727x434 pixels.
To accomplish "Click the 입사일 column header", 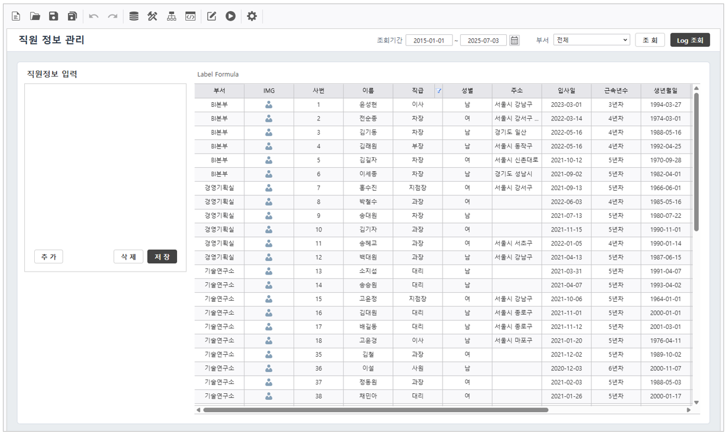I will pos(566,91).
